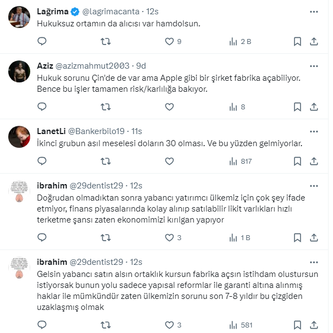Open @Bankerbilo19 profile link
This screenshot has width=333, height=333.
pos(96,131)
